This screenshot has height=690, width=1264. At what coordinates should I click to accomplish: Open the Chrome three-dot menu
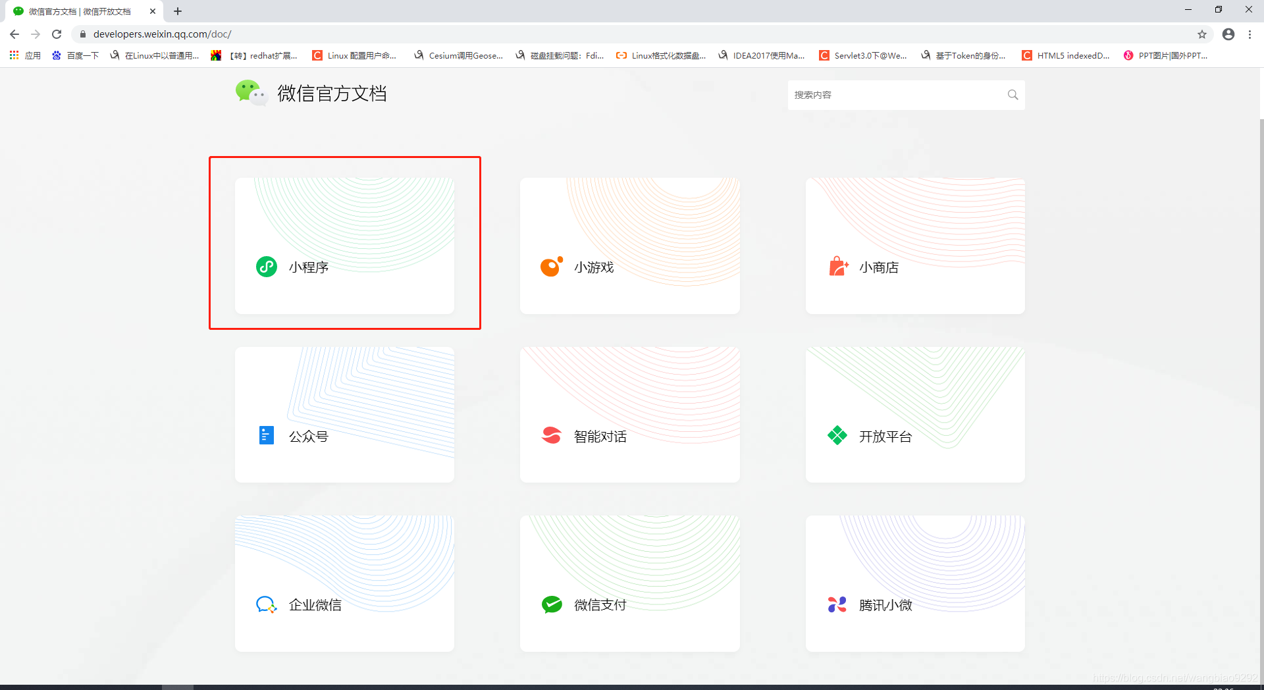1250,34
